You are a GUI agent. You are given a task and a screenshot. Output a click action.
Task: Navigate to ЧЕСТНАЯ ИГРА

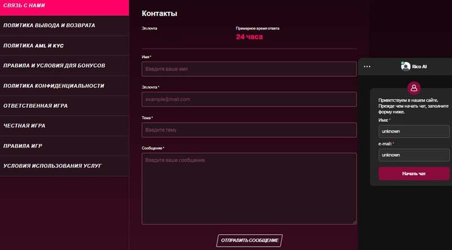pos(64,126)
